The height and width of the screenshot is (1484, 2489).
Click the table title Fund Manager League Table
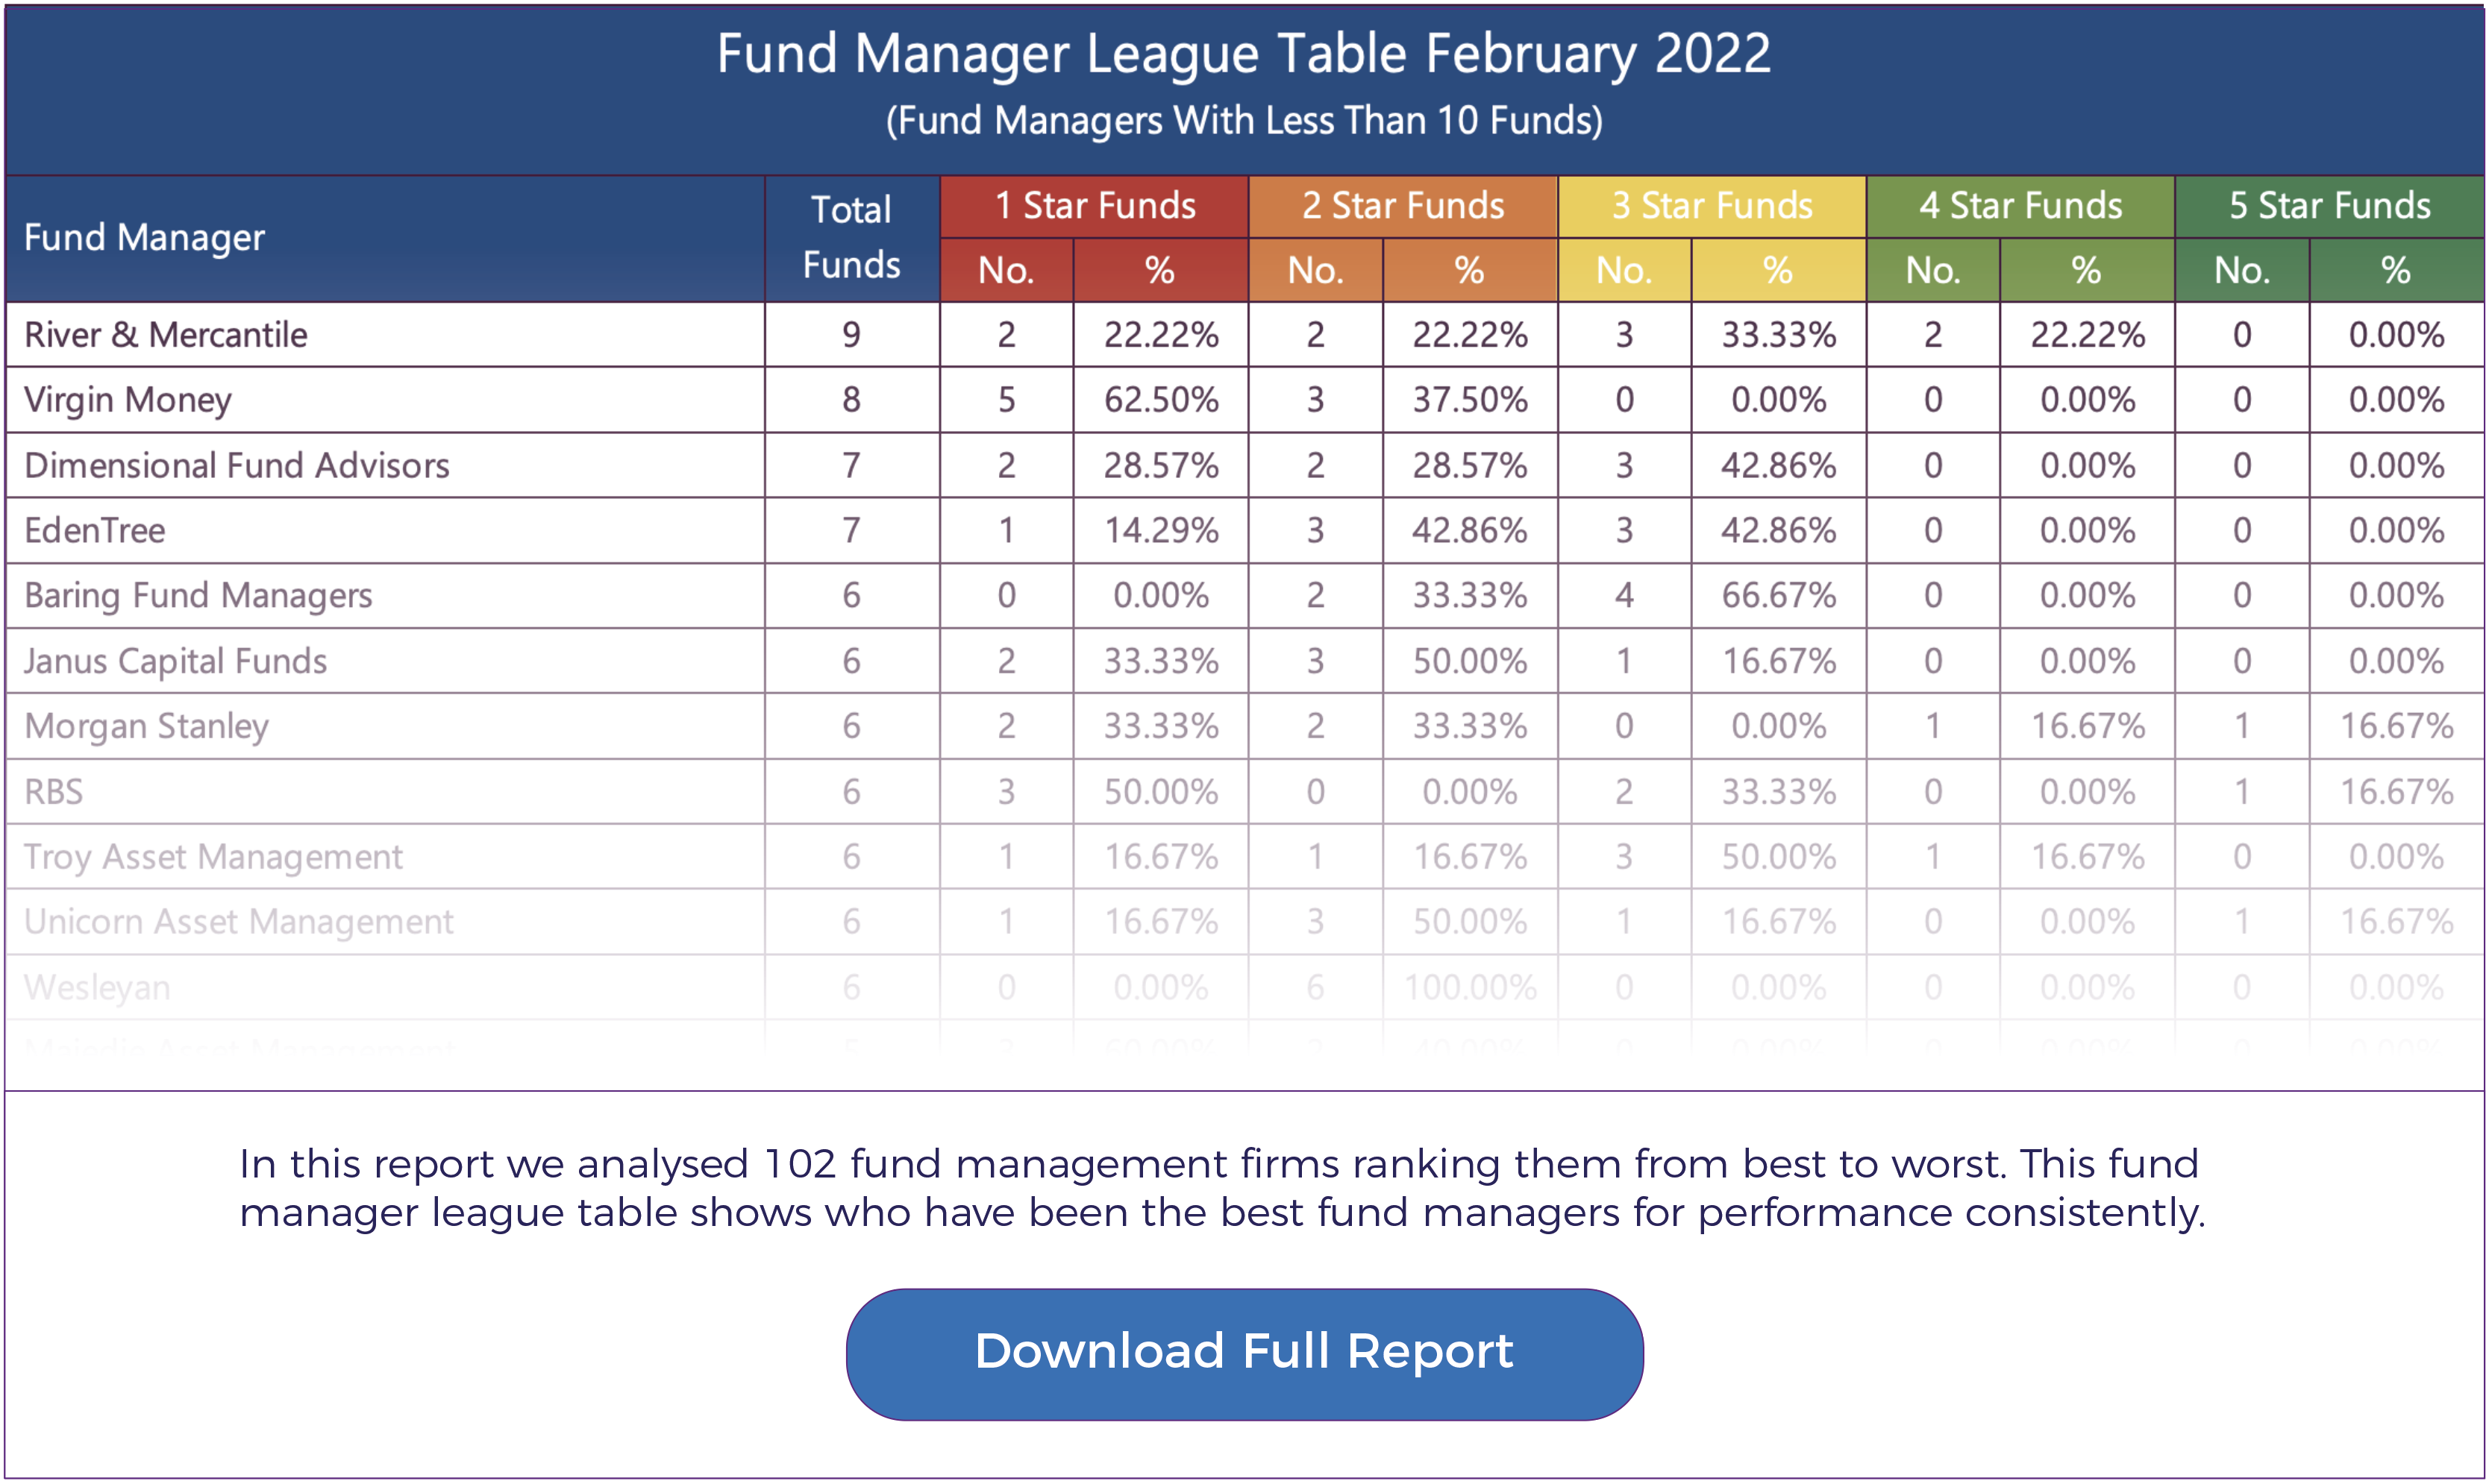[1244, 54]
